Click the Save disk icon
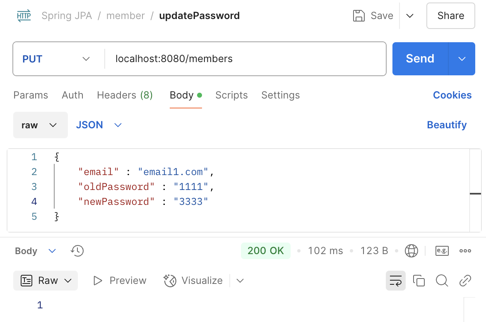The height and width of the screenshot is (322, 486). (x=358, y=16)
